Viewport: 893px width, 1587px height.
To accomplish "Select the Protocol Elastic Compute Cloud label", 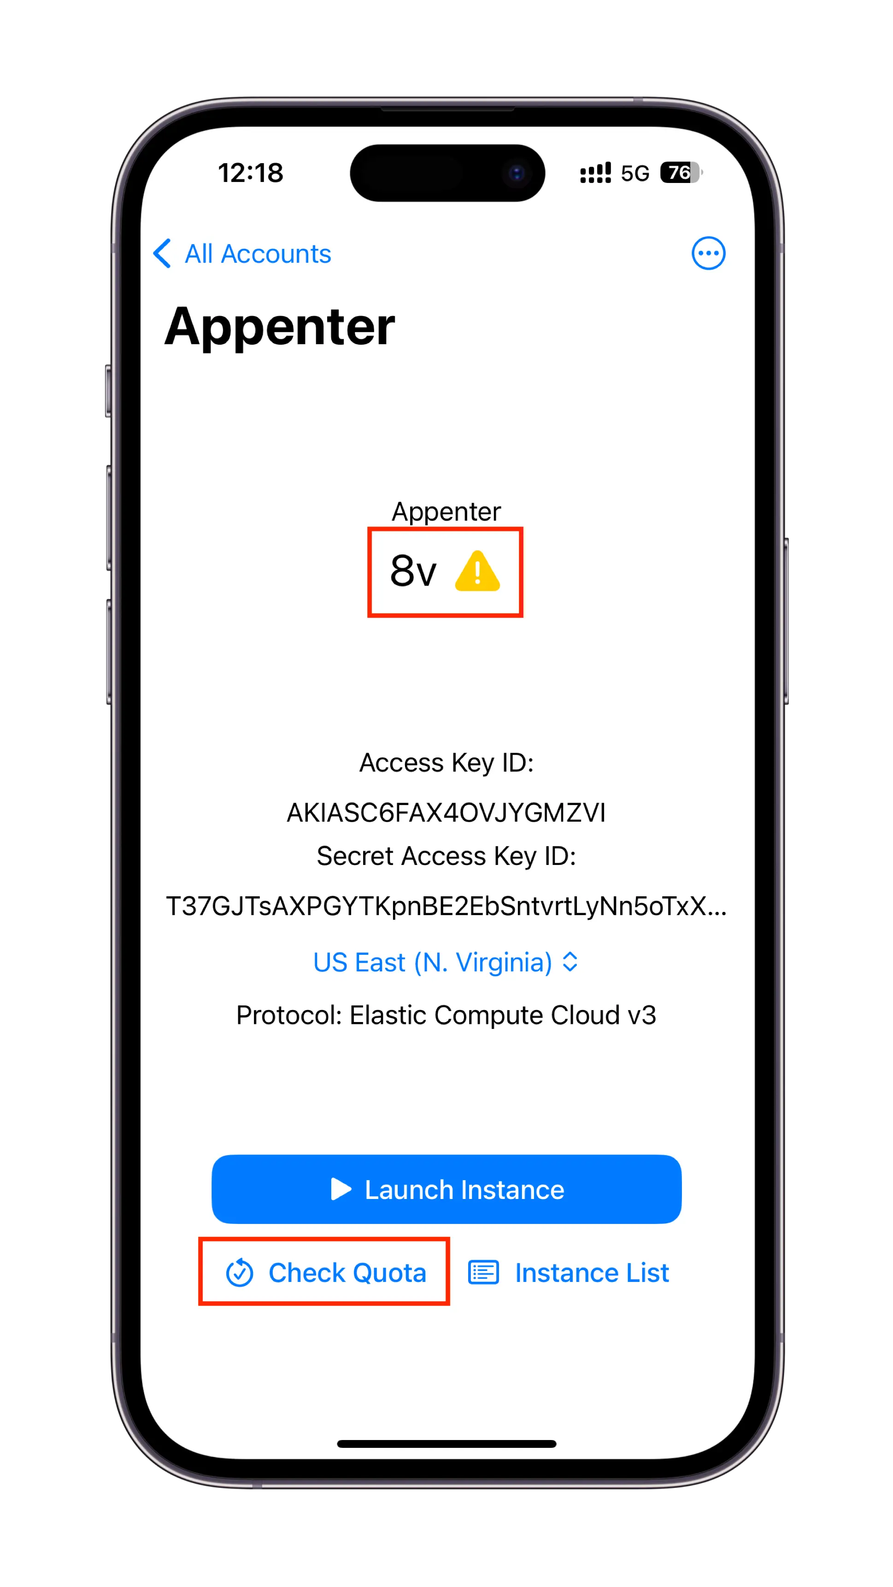I will pyautogui.click(x=446, y=1015).
